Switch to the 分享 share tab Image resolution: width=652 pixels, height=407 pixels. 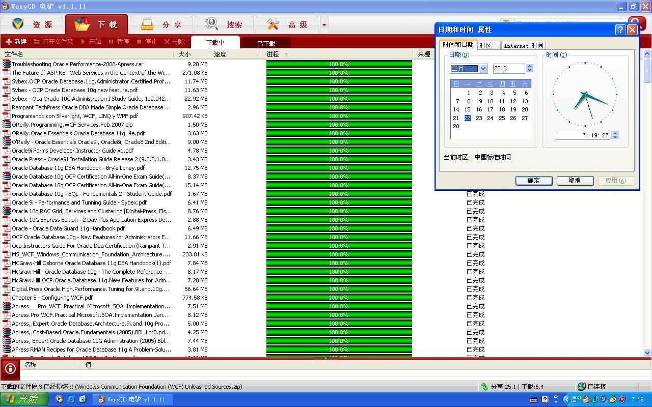[x=161, y=24]
